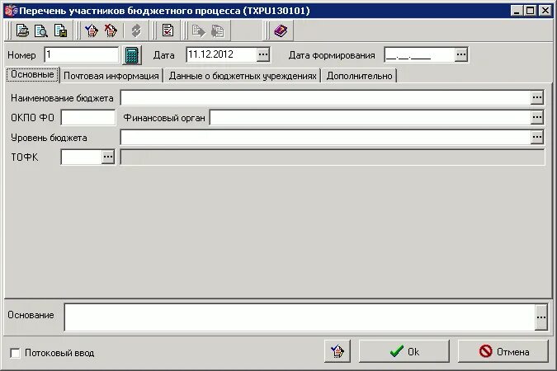Screen dimensions: 557x371
Task: Click the Дата field showing 11.12.2012
Action: pos(221,54)
